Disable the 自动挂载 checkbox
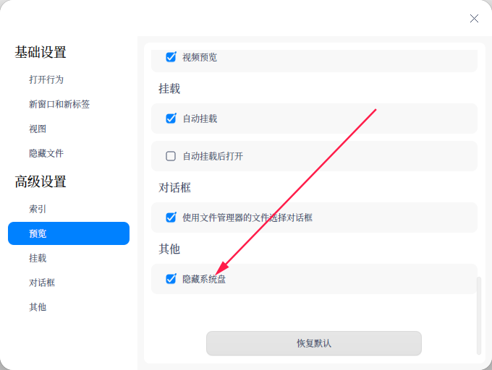This screenshot has width=492, height=370. [171, 119]
